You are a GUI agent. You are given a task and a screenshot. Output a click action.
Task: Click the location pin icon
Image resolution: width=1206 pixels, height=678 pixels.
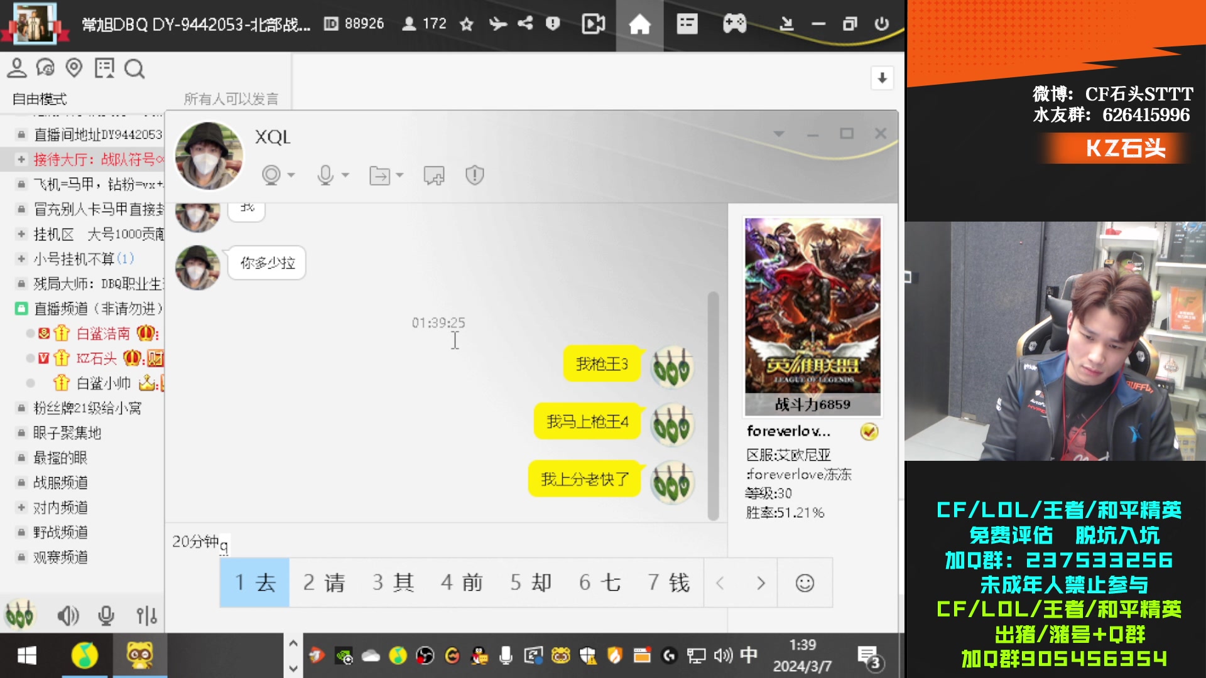coord(74,68)
